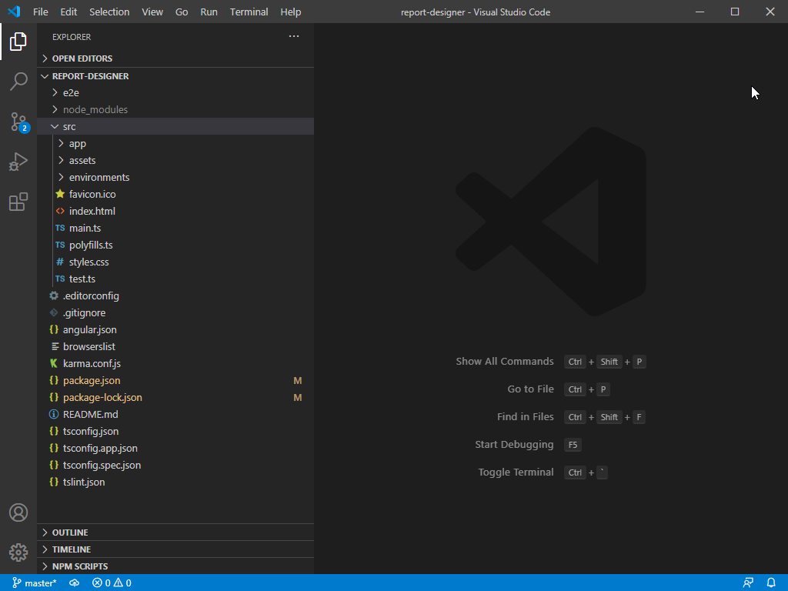Viewport: 788px width, 591px height.
Task: Open the Go menu
Action: [x=182, y=12]
